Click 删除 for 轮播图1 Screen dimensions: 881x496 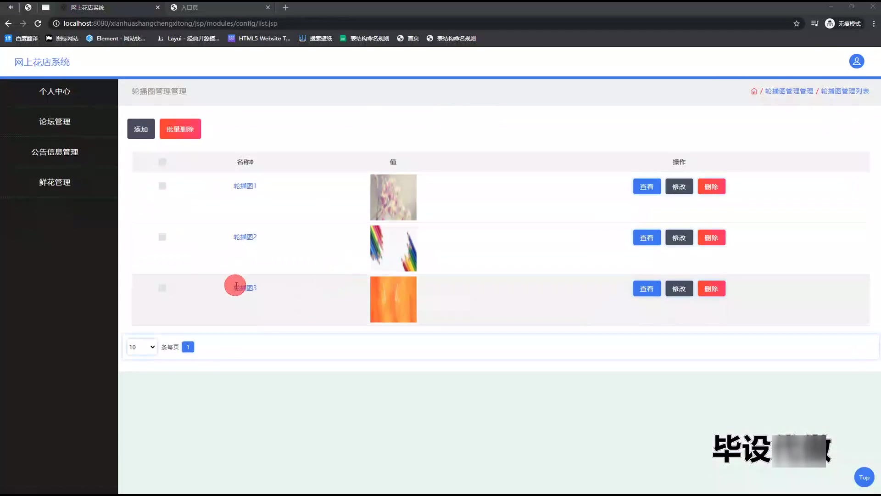[x=711, y=186]
